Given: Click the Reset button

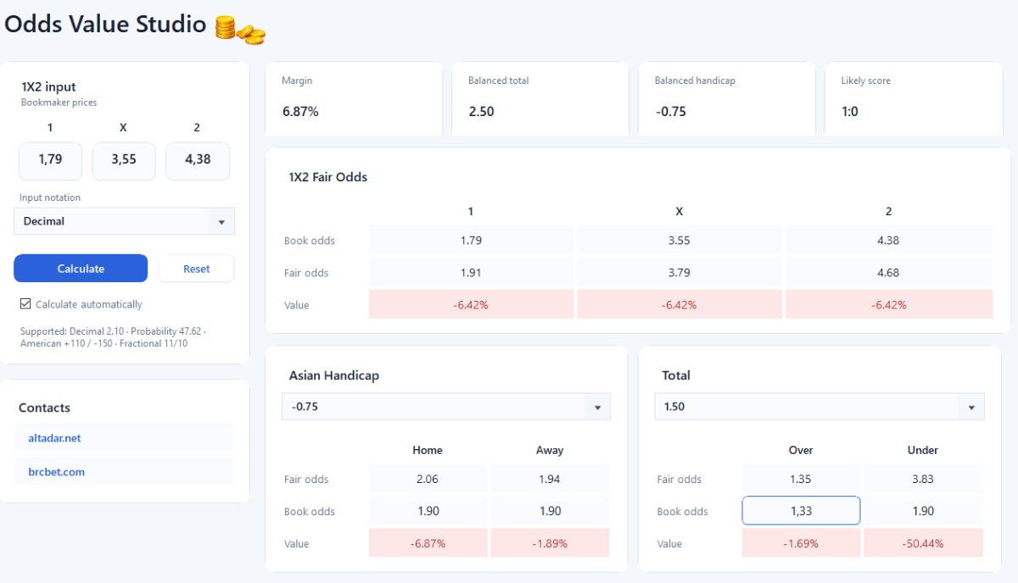Looking at the screenshot, I should [x=196, y=269].
